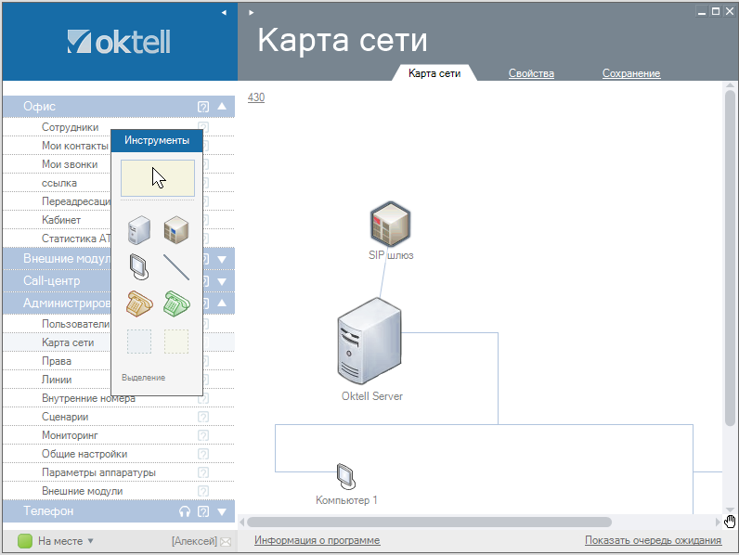The height and width of the screenshot is (555, 739).
Task: Select the server tool in Инструменты panel
Action: tap(137, 228)
